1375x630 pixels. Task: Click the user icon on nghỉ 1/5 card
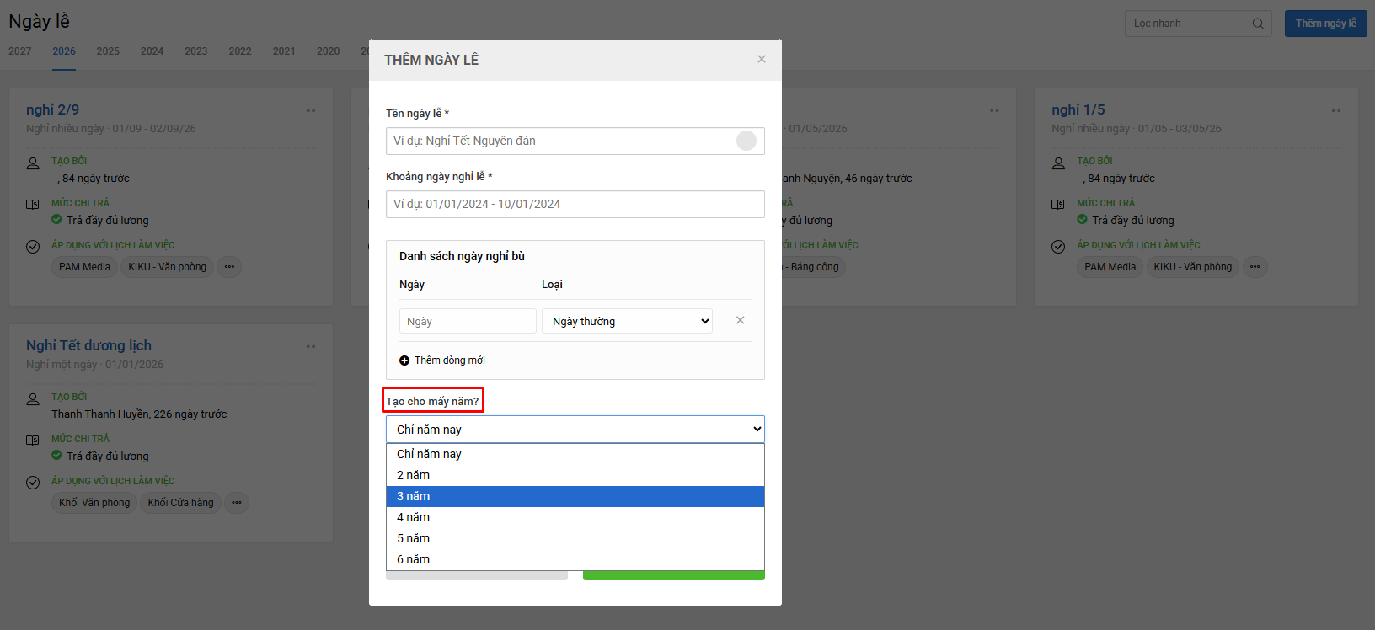pos(1058,163)
